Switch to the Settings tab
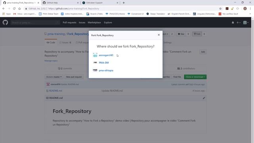The image size is (254, 143). (x=167, y=43)
